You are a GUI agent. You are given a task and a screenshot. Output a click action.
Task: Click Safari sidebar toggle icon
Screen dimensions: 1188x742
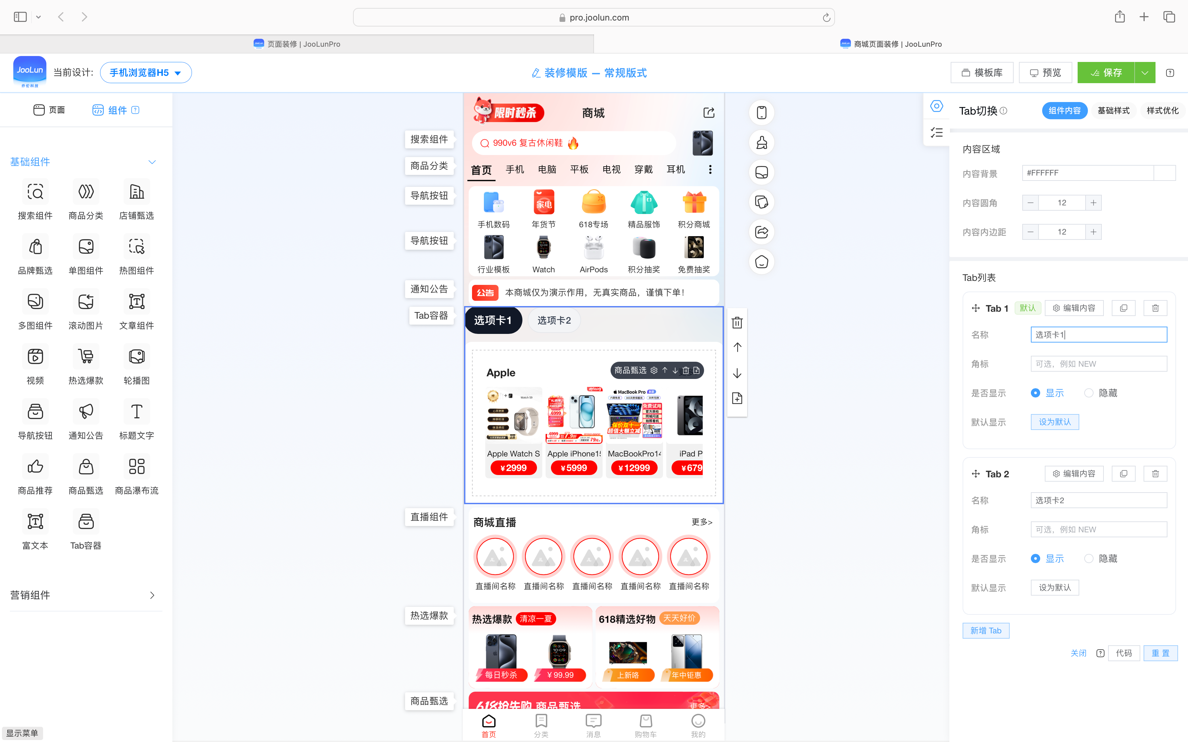point(20,17)
